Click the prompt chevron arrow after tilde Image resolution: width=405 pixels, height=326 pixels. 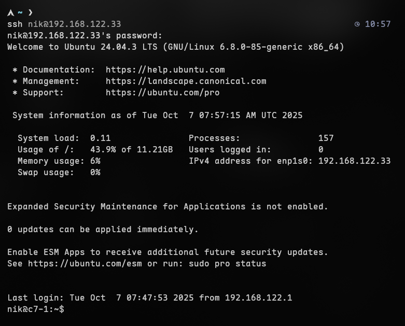[31, 12]
